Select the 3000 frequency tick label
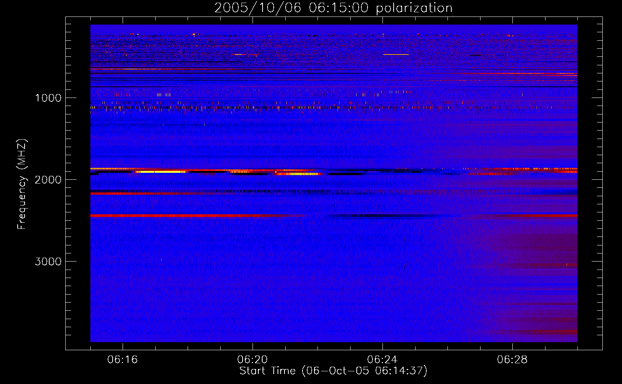Image resolution: width=622 pixels, height=384 pixels. point(48,262)
